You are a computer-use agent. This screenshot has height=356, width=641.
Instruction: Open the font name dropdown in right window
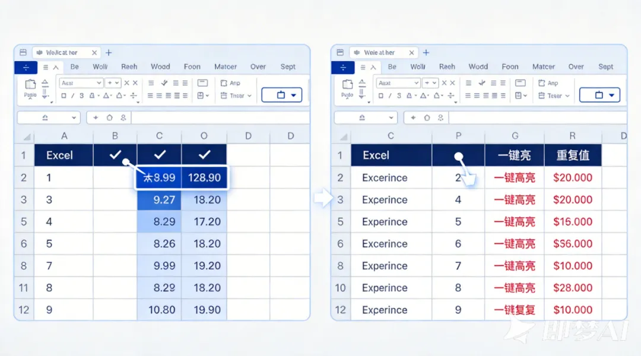point(398,83)
